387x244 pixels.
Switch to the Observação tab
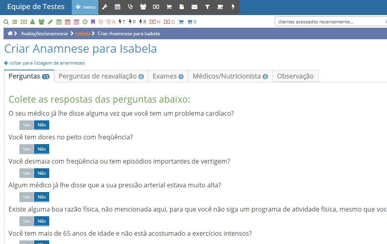tap(295, 76)
